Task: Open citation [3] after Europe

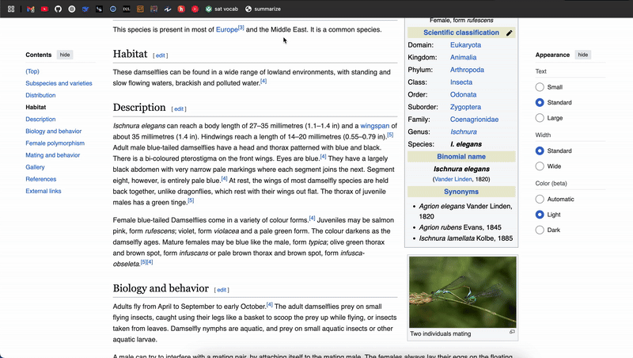Action: [241, 28]
